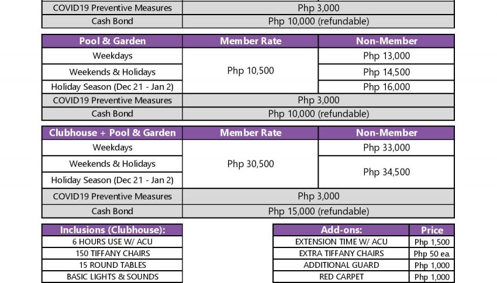Select the "Clubhouse + Pool & Garden" header
This screenshot has width=497, height=283.
click(112, 132)
